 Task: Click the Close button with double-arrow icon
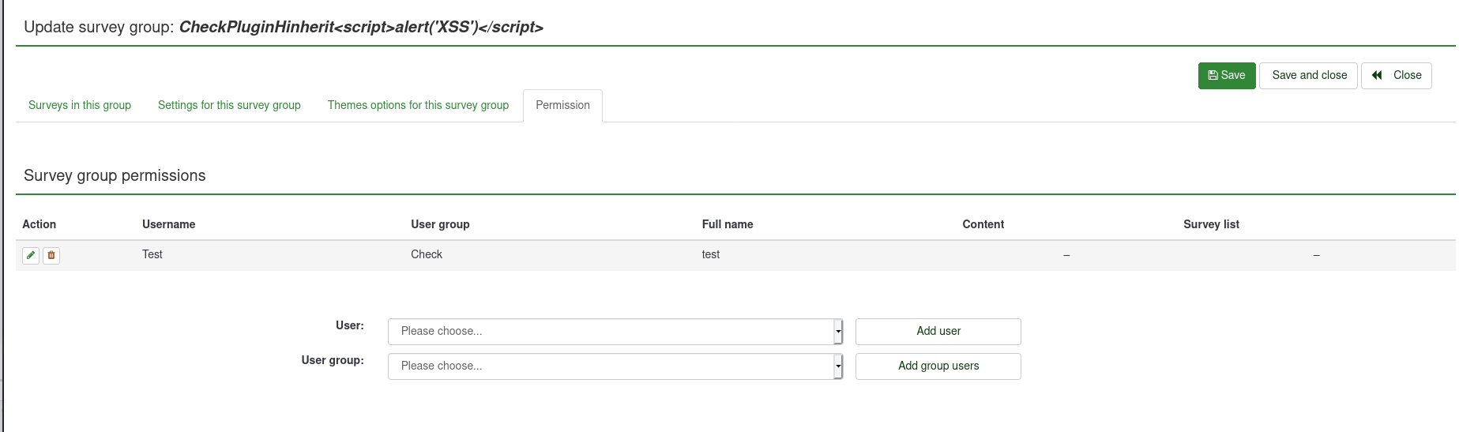pyautogui.click(x=1396, y=76)
